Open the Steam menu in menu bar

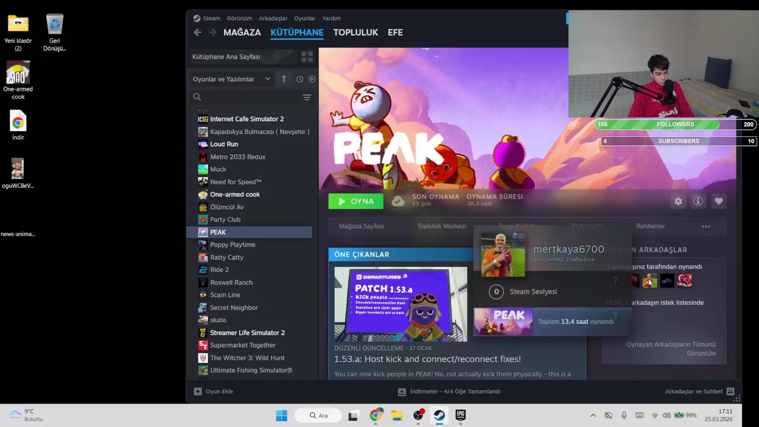(212, 18)
